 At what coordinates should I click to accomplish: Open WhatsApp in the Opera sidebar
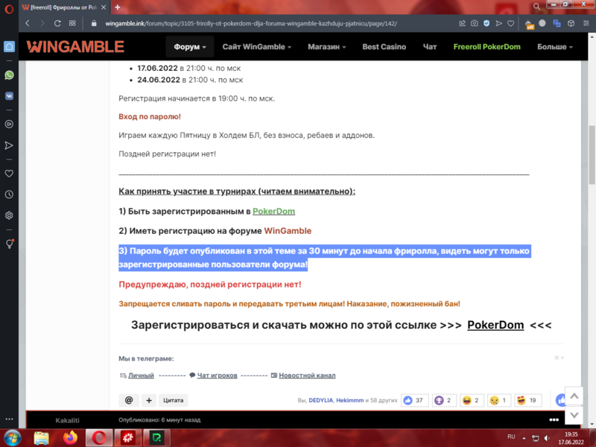(x=9, y=75)
